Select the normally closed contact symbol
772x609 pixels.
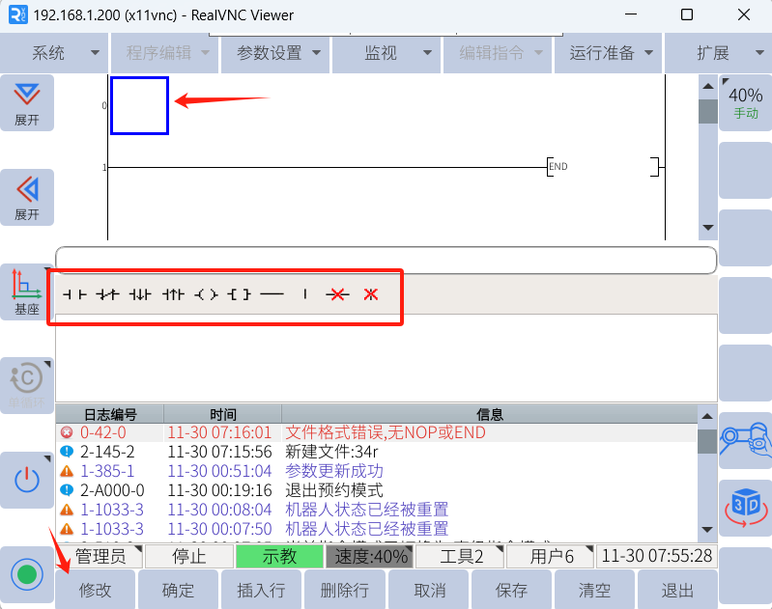[x=106, y=294]
